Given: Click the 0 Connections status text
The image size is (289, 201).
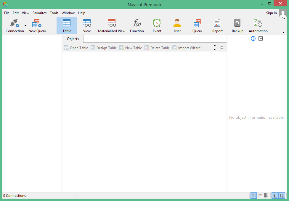Looking at the screenshot, I should tap(15, 196).
